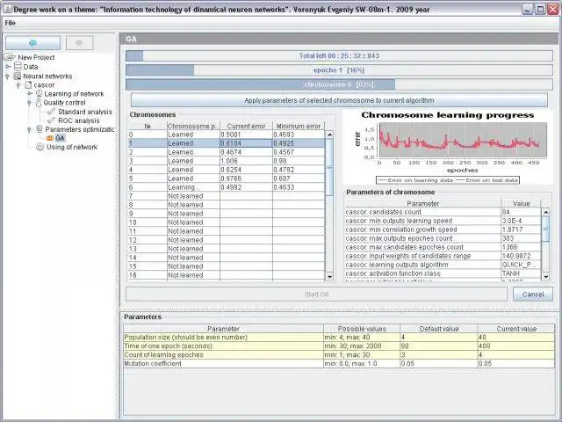Select Using of network in the tree
This screenshot has height=422, width=562.
[72, 147]
